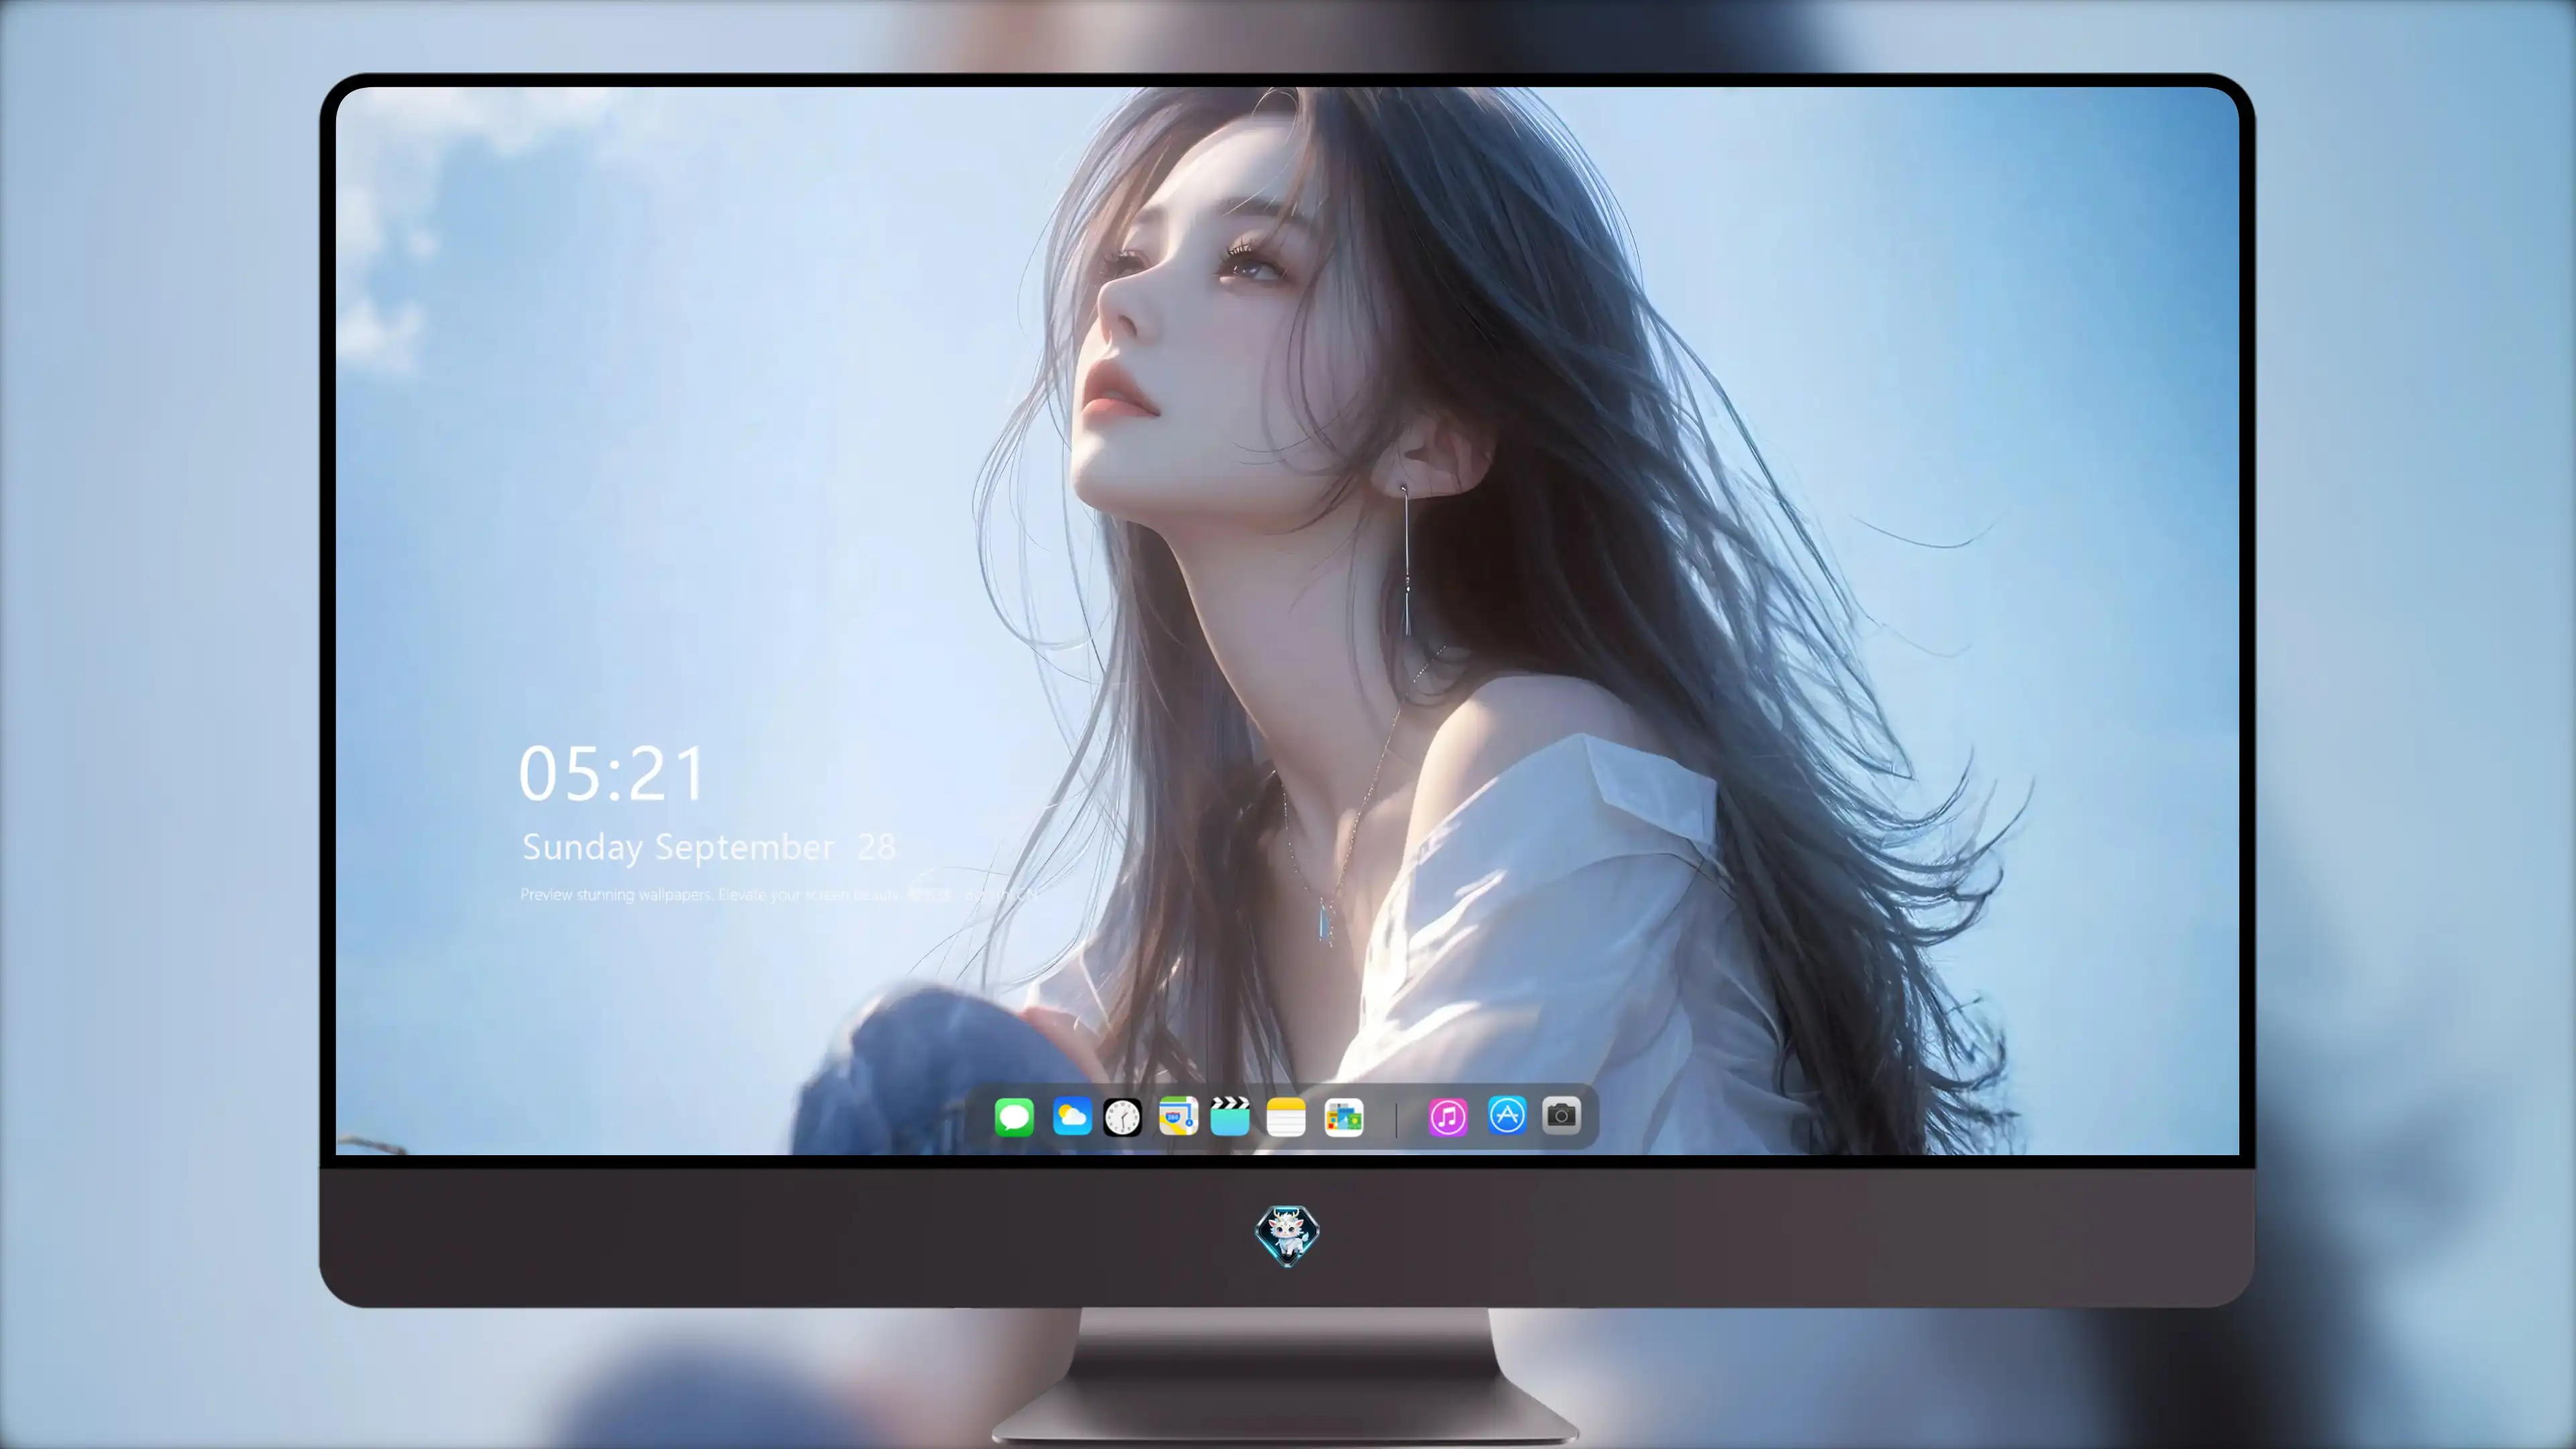This screenshot has height=1449, width=2576.
Task: Launch the Videos clapperboard app in the dock
Action: pos(1230,1117)
